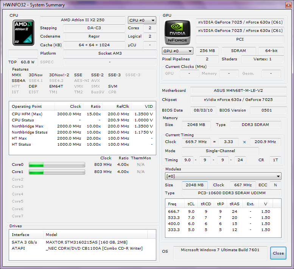Click the BIOS Version 0501 field
Viewport: 294px width, 269px height.
coord(269,110)
